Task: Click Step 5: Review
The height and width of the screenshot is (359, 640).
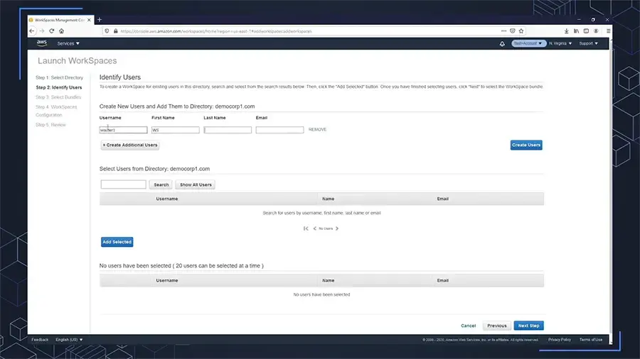Action: [x=50, y=125]
